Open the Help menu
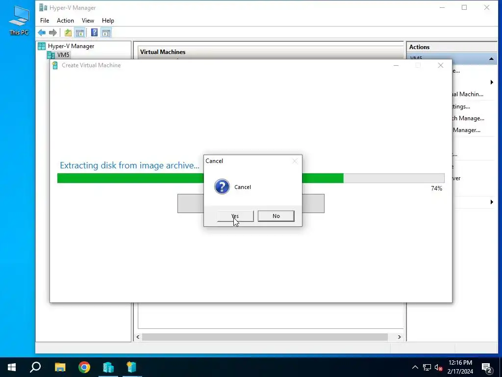This screenshot has height=377, width=502. coord(108,21)
